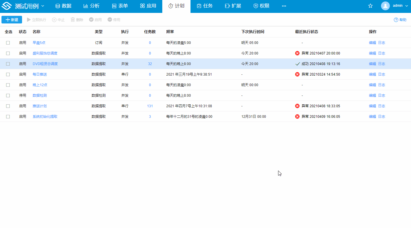The image size is (411, 228).
Task: Tick the checkbox for 数据检测
Action: [x=8, y=96]
